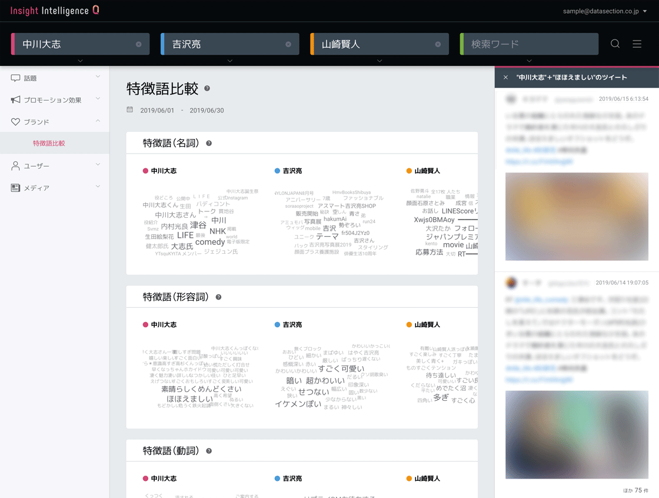
Task: Expand options below 中川大志 search box
Action: pos(80,61)
